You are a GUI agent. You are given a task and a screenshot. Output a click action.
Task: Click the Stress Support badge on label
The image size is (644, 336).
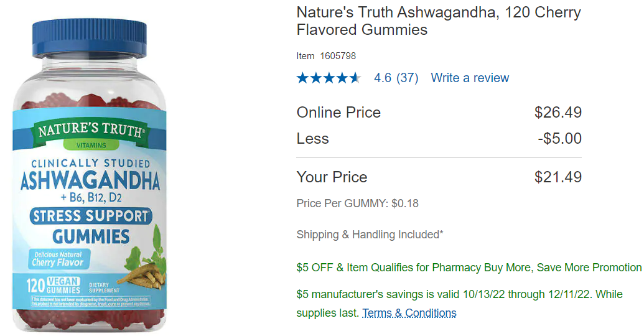pyautogui.click(x=91, y=216)
